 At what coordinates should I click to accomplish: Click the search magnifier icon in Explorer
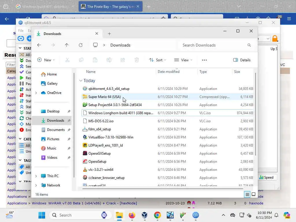[249, 45]
